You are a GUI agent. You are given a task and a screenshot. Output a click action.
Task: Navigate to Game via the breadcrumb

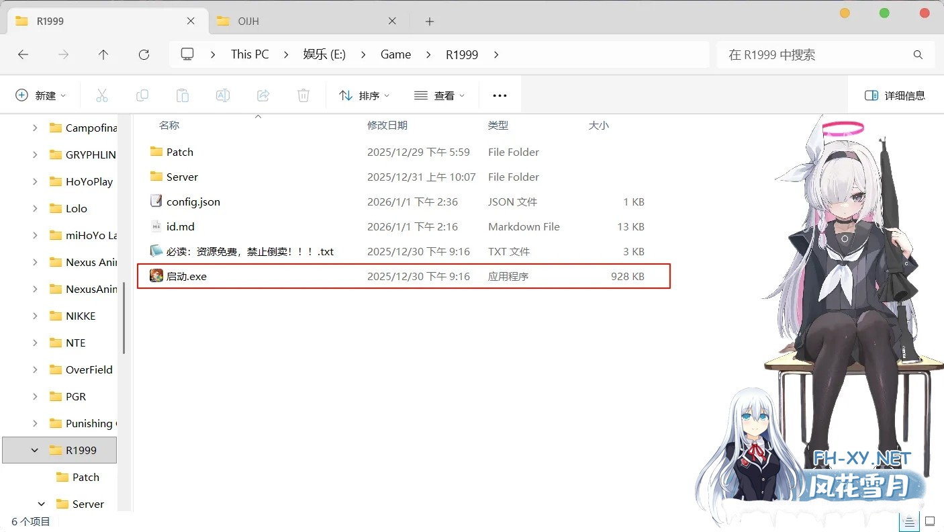395,54
